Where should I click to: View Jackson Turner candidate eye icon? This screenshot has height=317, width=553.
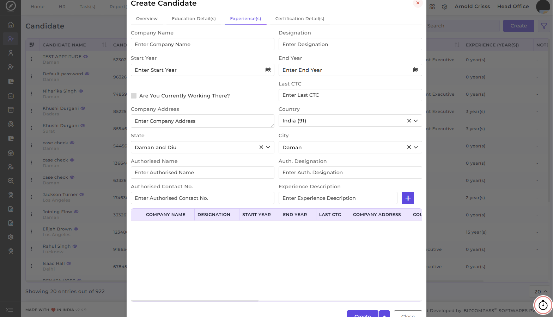82,194
